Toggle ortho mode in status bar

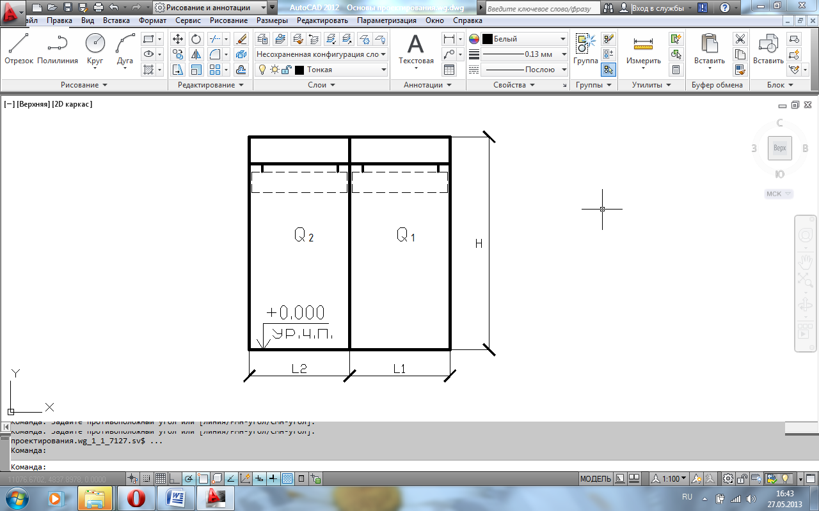[175, 478]
